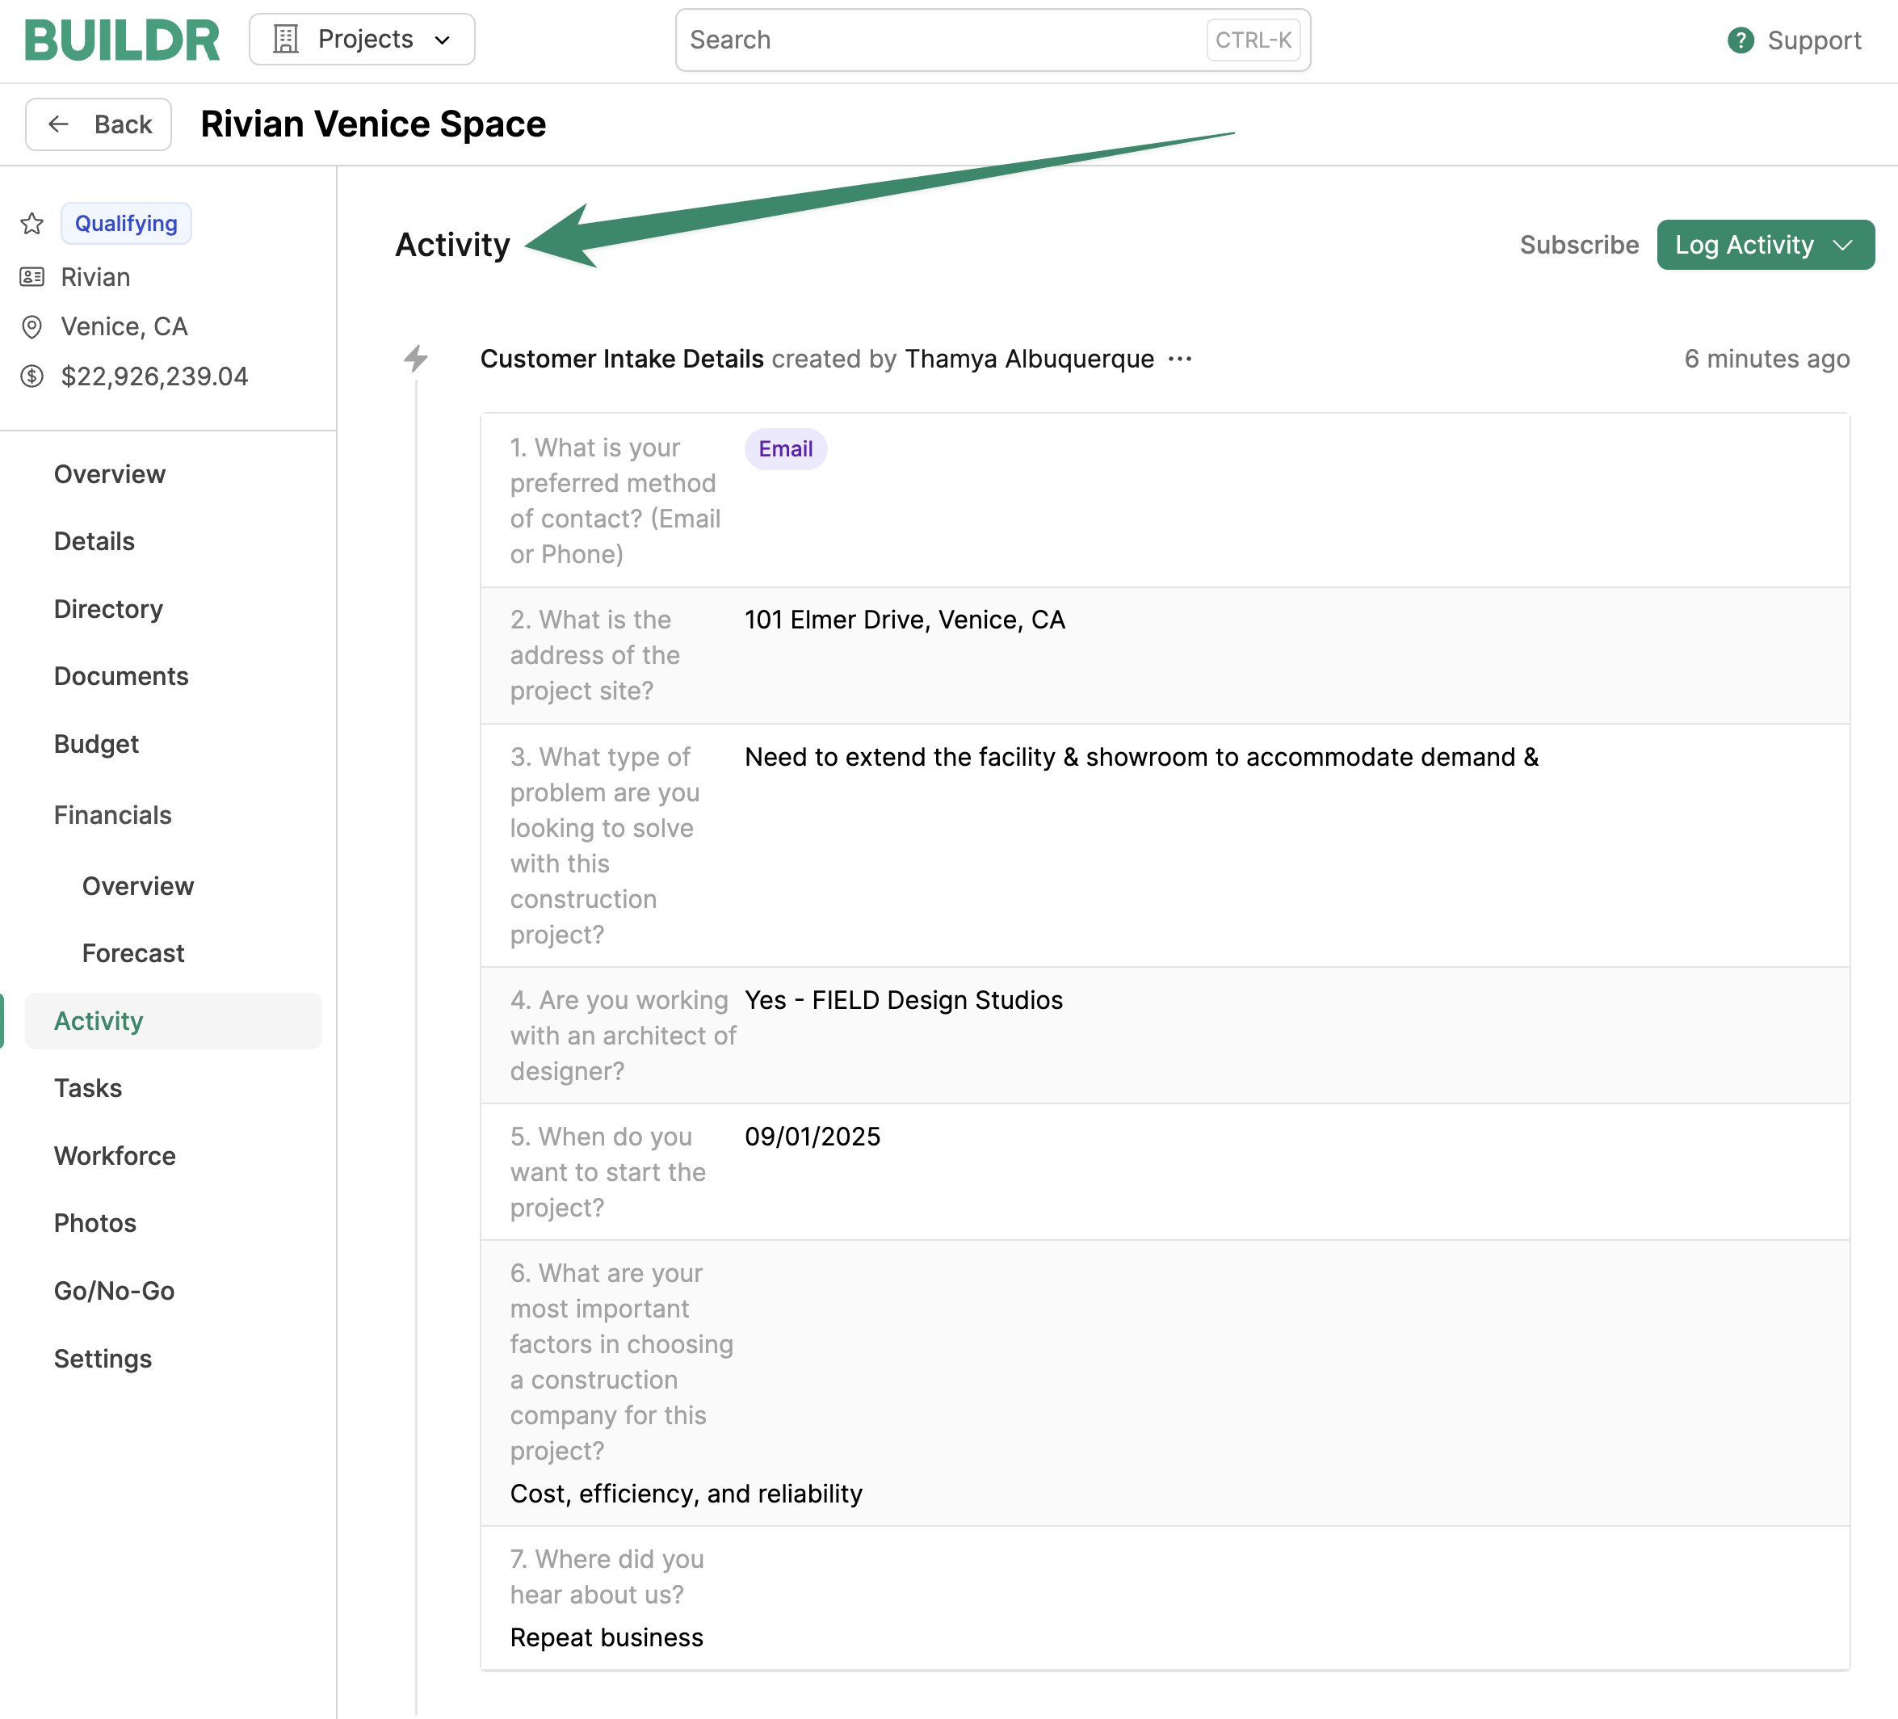Click the Support question mark icon
The width and height of the screenshot is (1898, 1719).
1740,40
